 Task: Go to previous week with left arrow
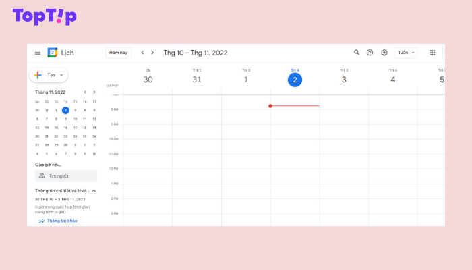pyautogui.click(x=142, y=53)
